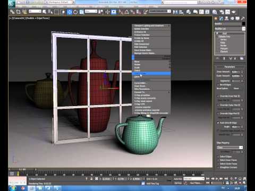This screenshot has height=191, width=255.
Task: Click the Pin Stack icon
Action: pos(218,58)
